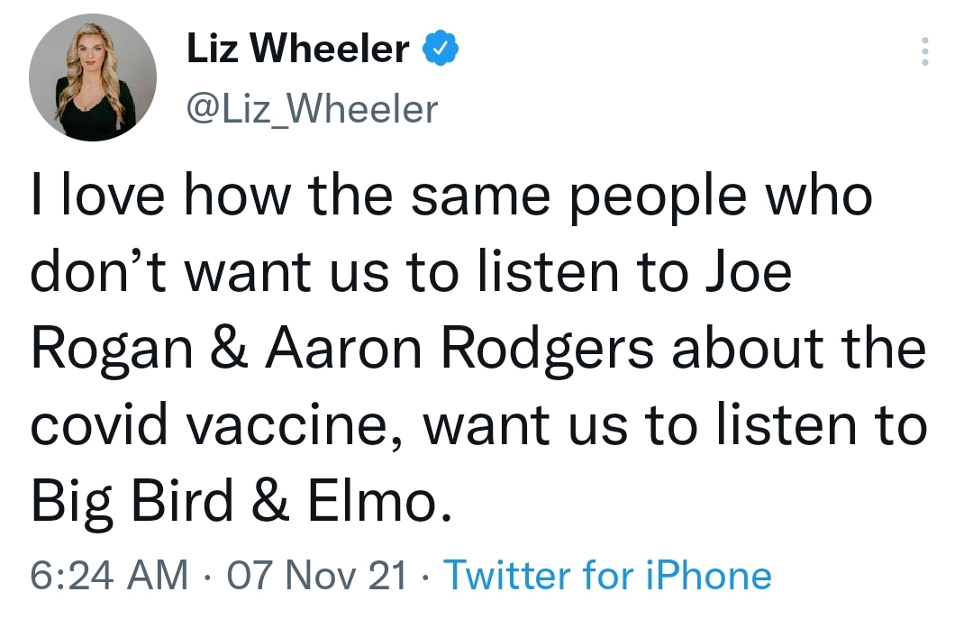The image size is (973, 628).
Task: Open Liz Wheeler's profile picture
Action: point(93,77)
